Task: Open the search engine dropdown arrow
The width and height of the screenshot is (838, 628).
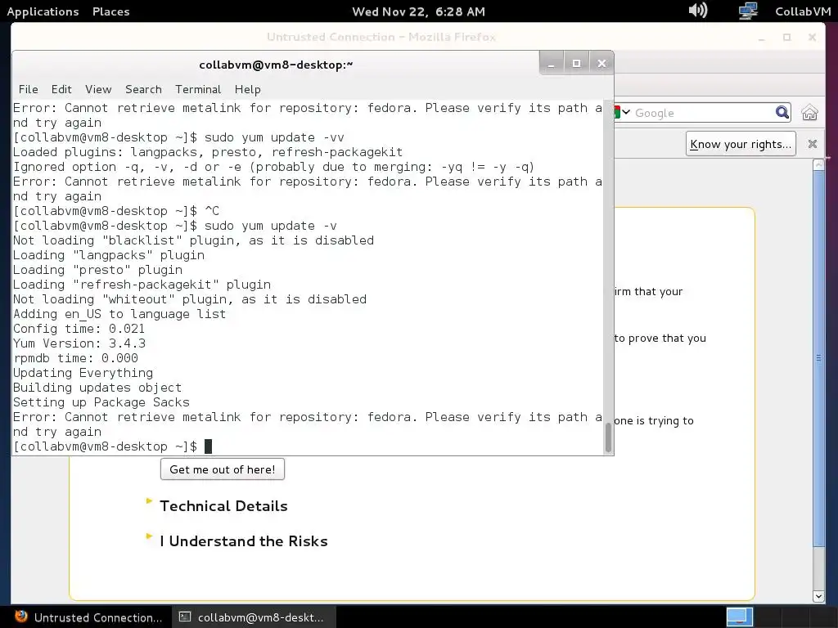Action: (x=626, y=113)
